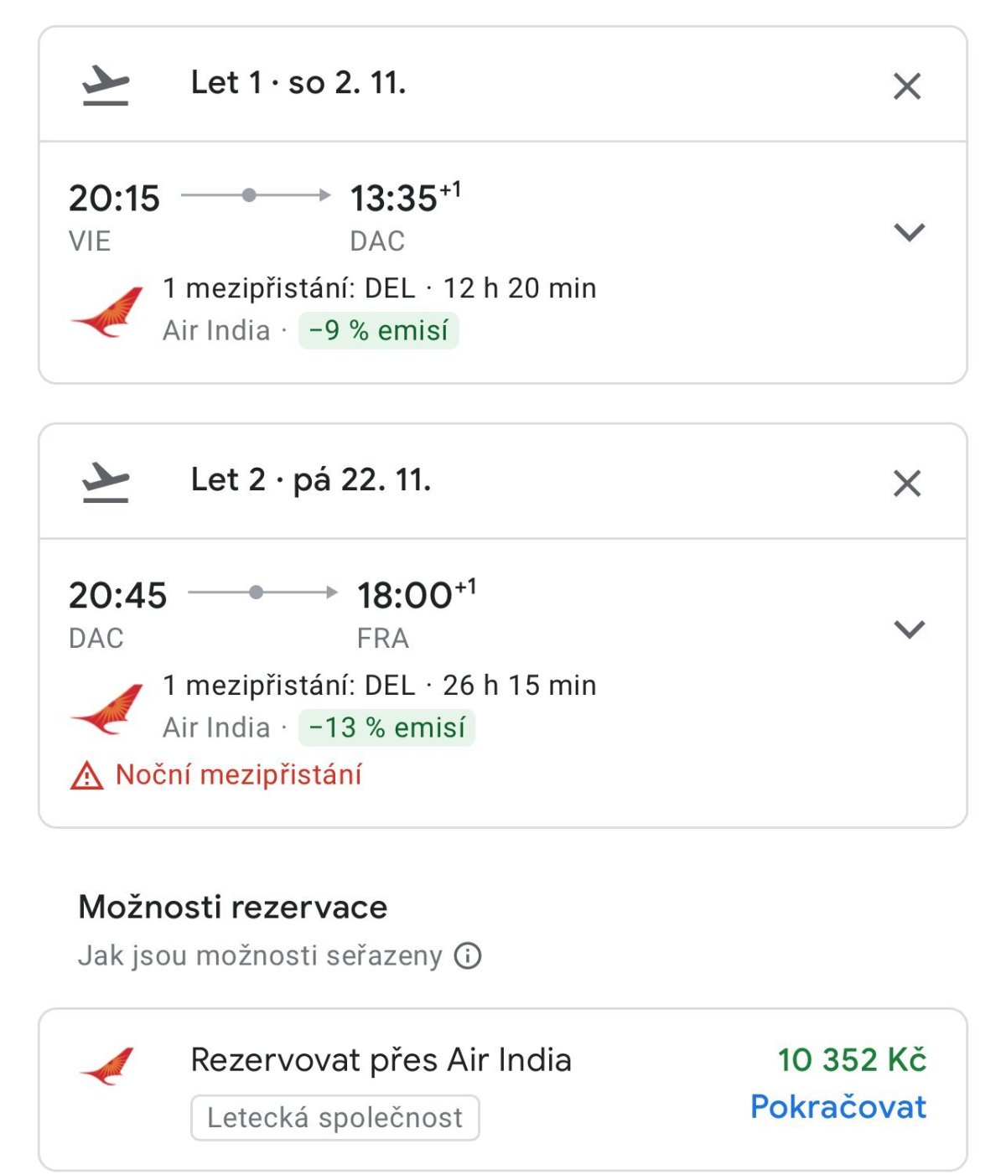Image resolution: width=1006 pixels, height=1175 pixels.
Task: Click Air India logo on first flight
Action: pyautogui.click(x=107, y=311)
